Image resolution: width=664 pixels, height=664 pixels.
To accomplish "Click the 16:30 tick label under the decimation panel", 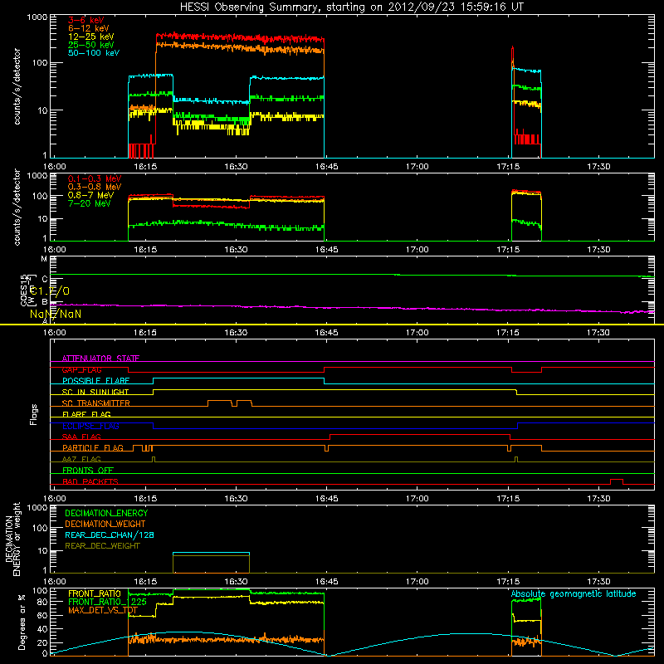I will pos(236,582).
